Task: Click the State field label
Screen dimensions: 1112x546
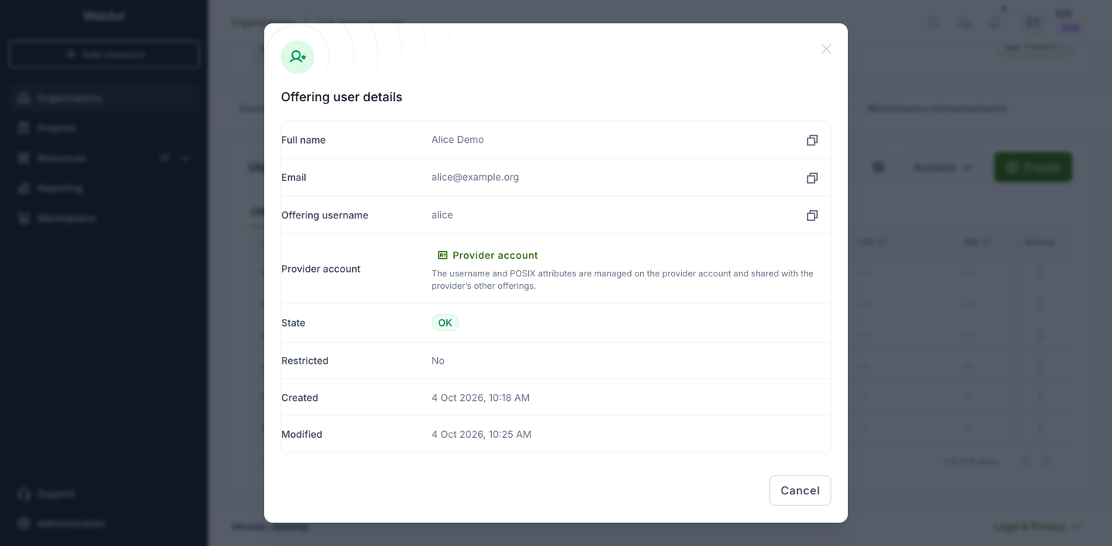Action: (x=293, y=323)
